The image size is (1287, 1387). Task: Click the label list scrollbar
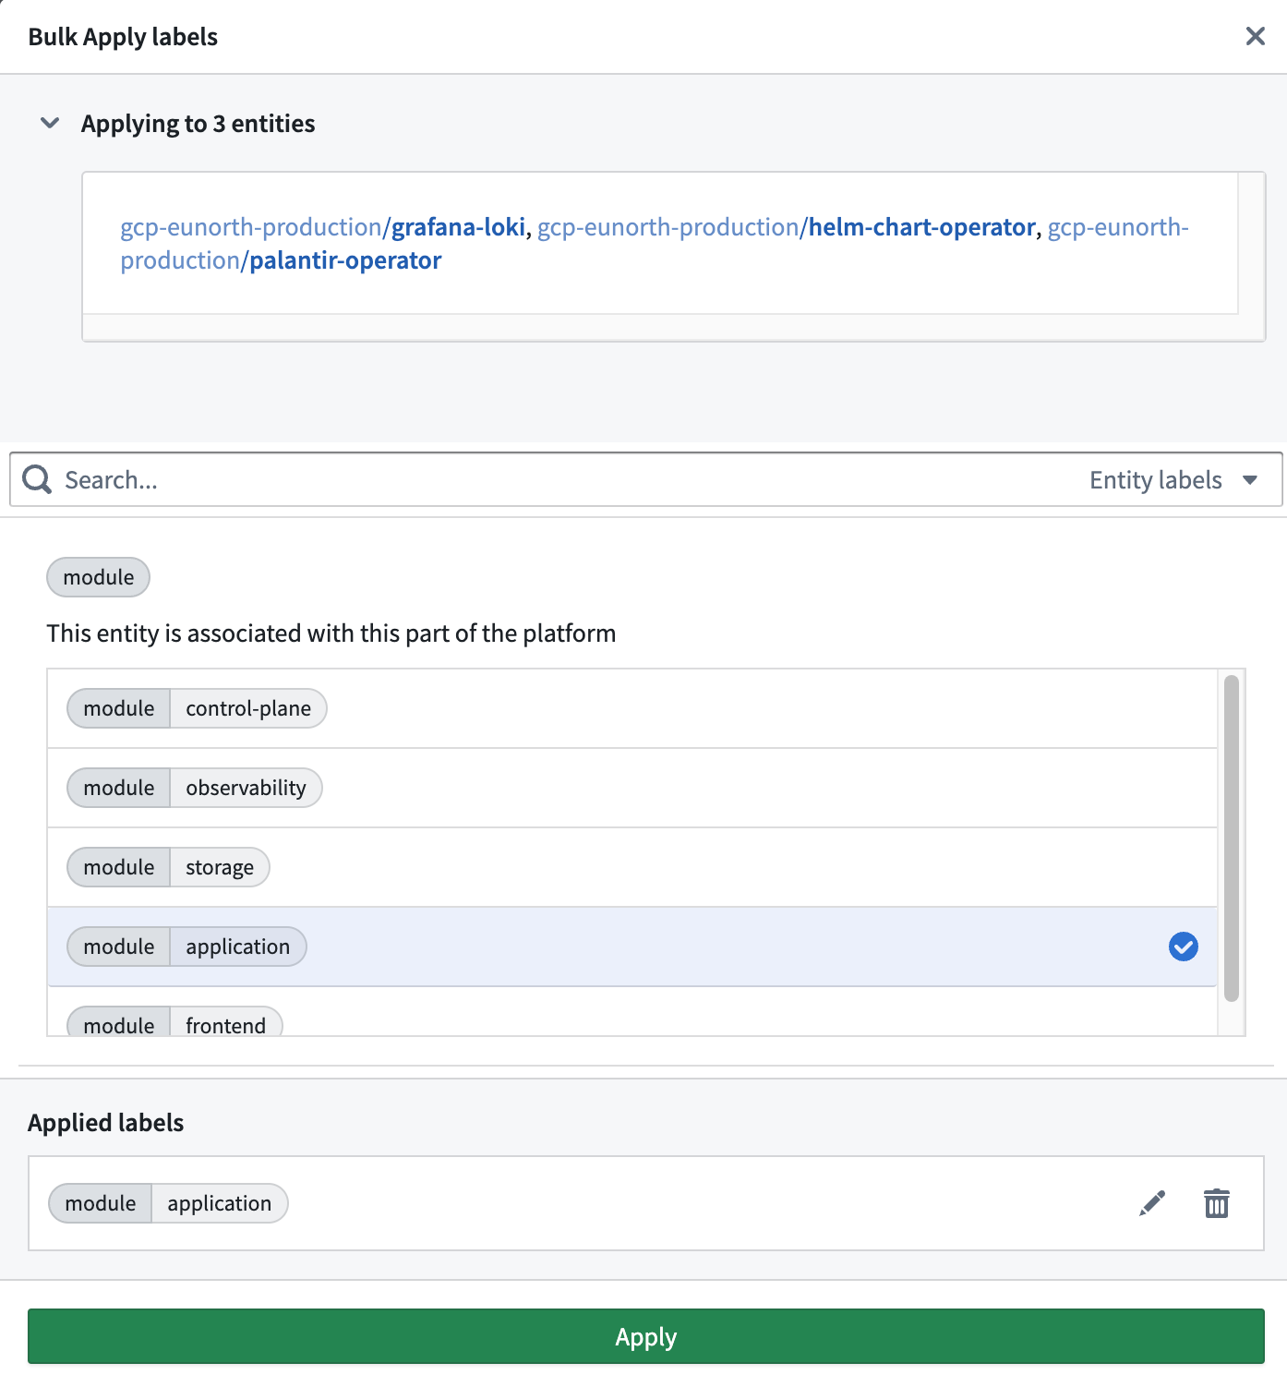click(1231, 838)
